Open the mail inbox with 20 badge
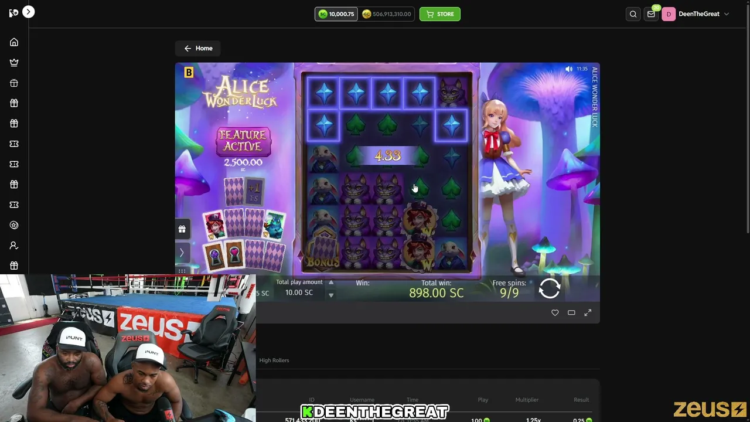 651,14
